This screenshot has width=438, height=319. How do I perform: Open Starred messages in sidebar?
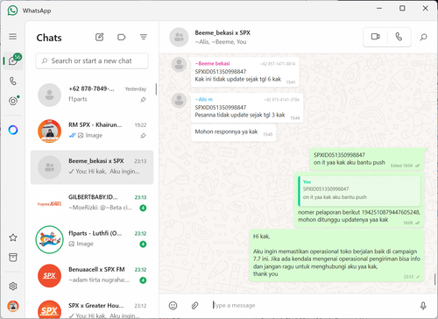(13, 237)
